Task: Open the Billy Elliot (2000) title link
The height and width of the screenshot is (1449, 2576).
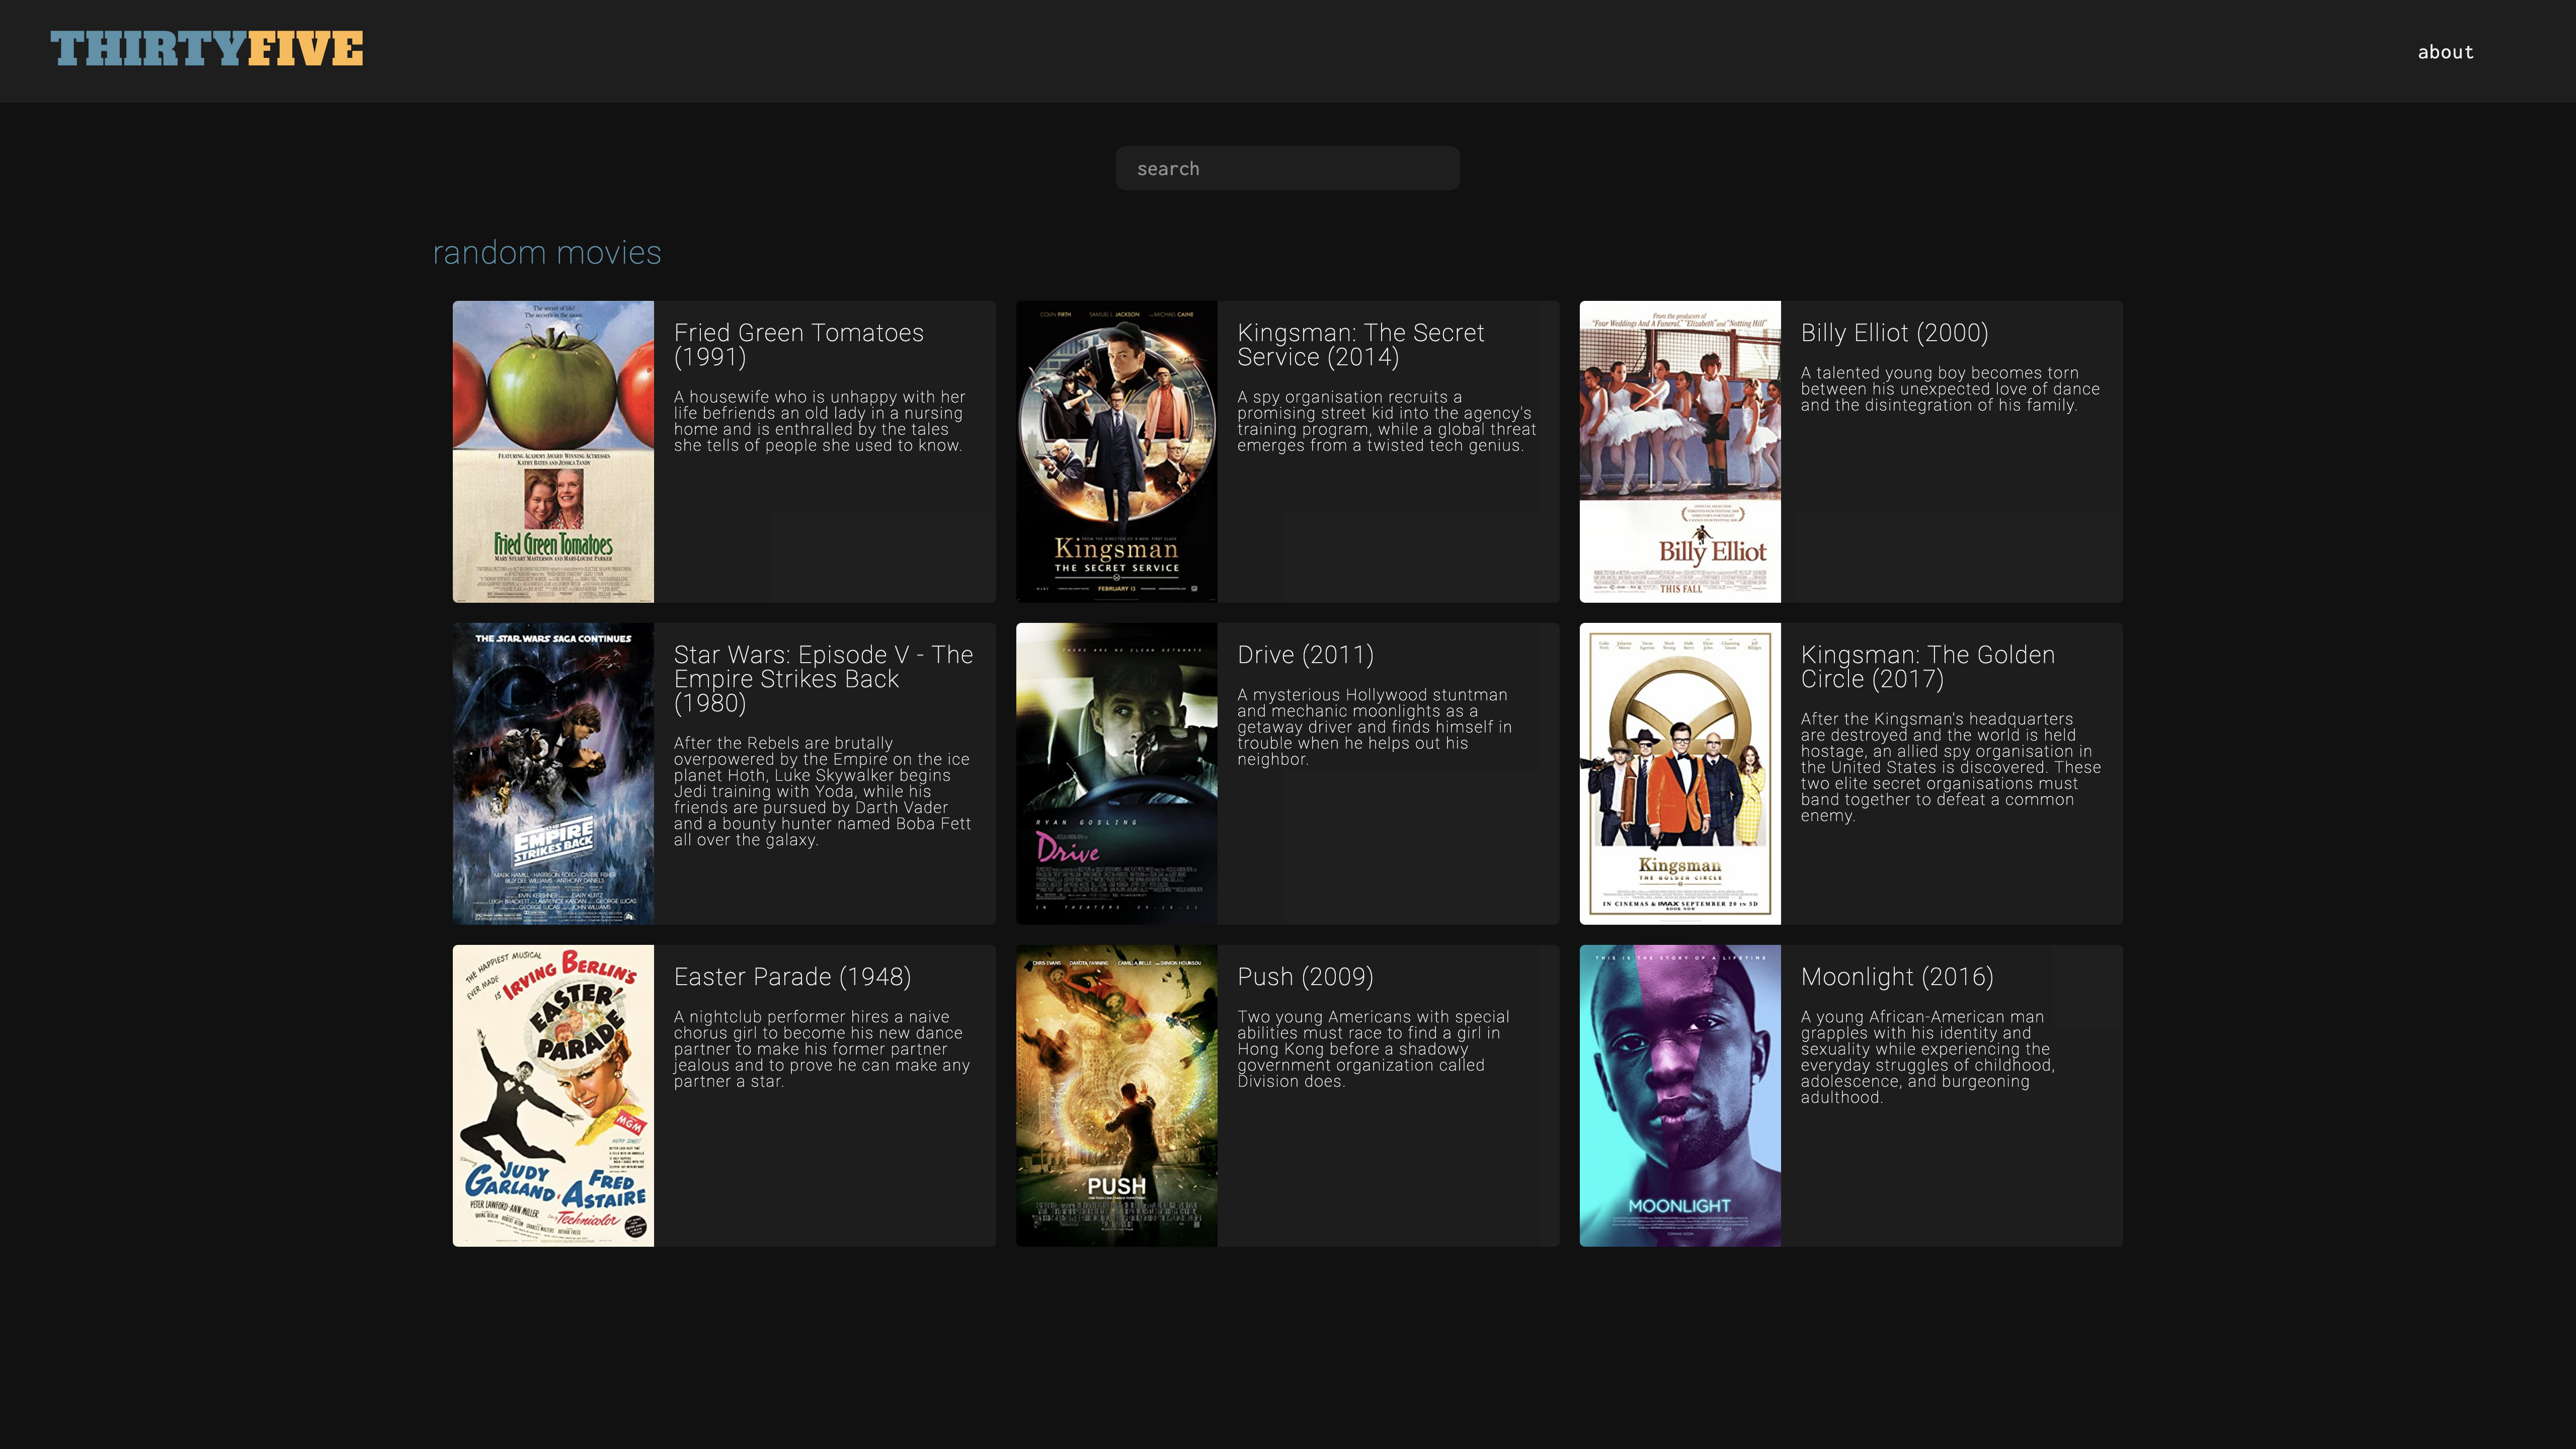Action: (x=1894, y=333)
